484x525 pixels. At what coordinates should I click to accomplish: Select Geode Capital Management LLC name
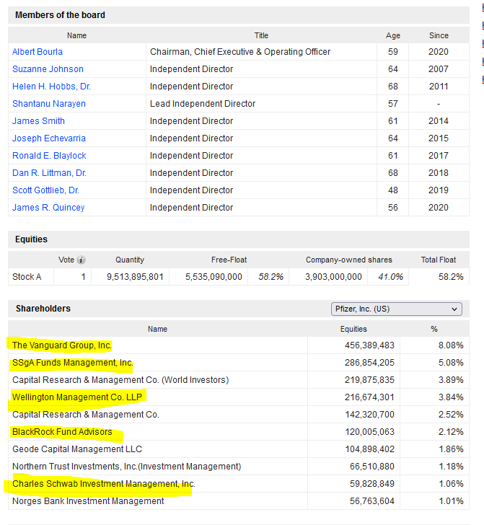click(x=77, y=449)
